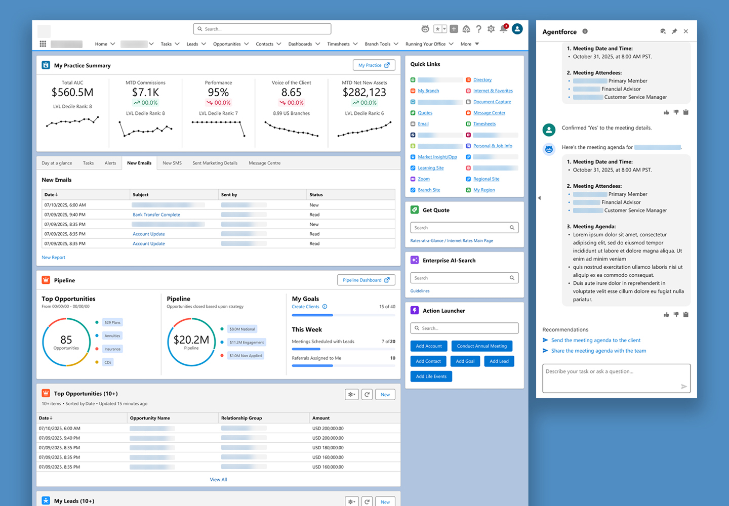Switch to the New SMS tab

pyautogui.click(x=172, y=163)
